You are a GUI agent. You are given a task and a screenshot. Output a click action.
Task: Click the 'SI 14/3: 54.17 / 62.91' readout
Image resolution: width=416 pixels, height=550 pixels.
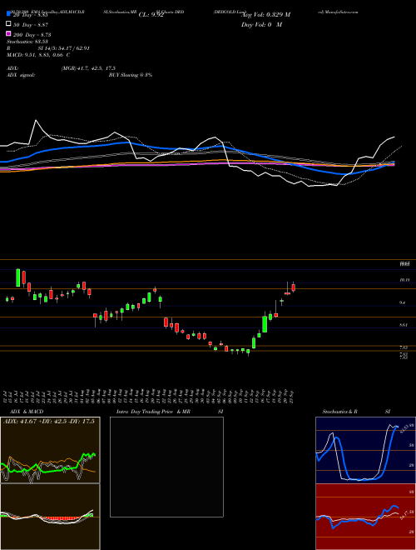point(64,48)
